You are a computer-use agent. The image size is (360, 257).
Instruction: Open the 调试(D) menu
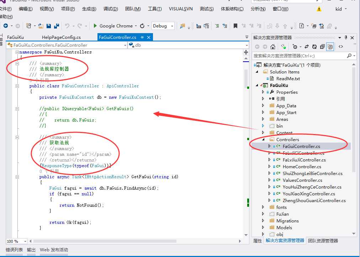coord(111,9)
